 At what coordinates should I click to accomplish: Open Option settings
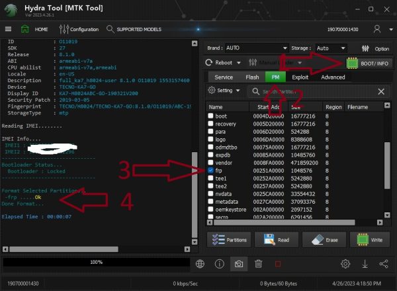375,48
